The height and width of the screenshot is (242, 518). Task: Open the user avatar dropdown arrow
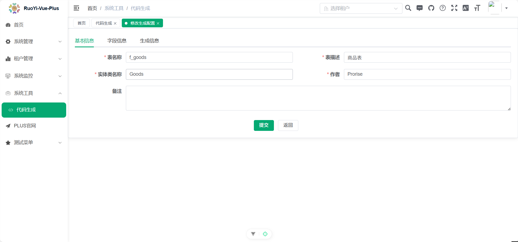coord(506,8)
